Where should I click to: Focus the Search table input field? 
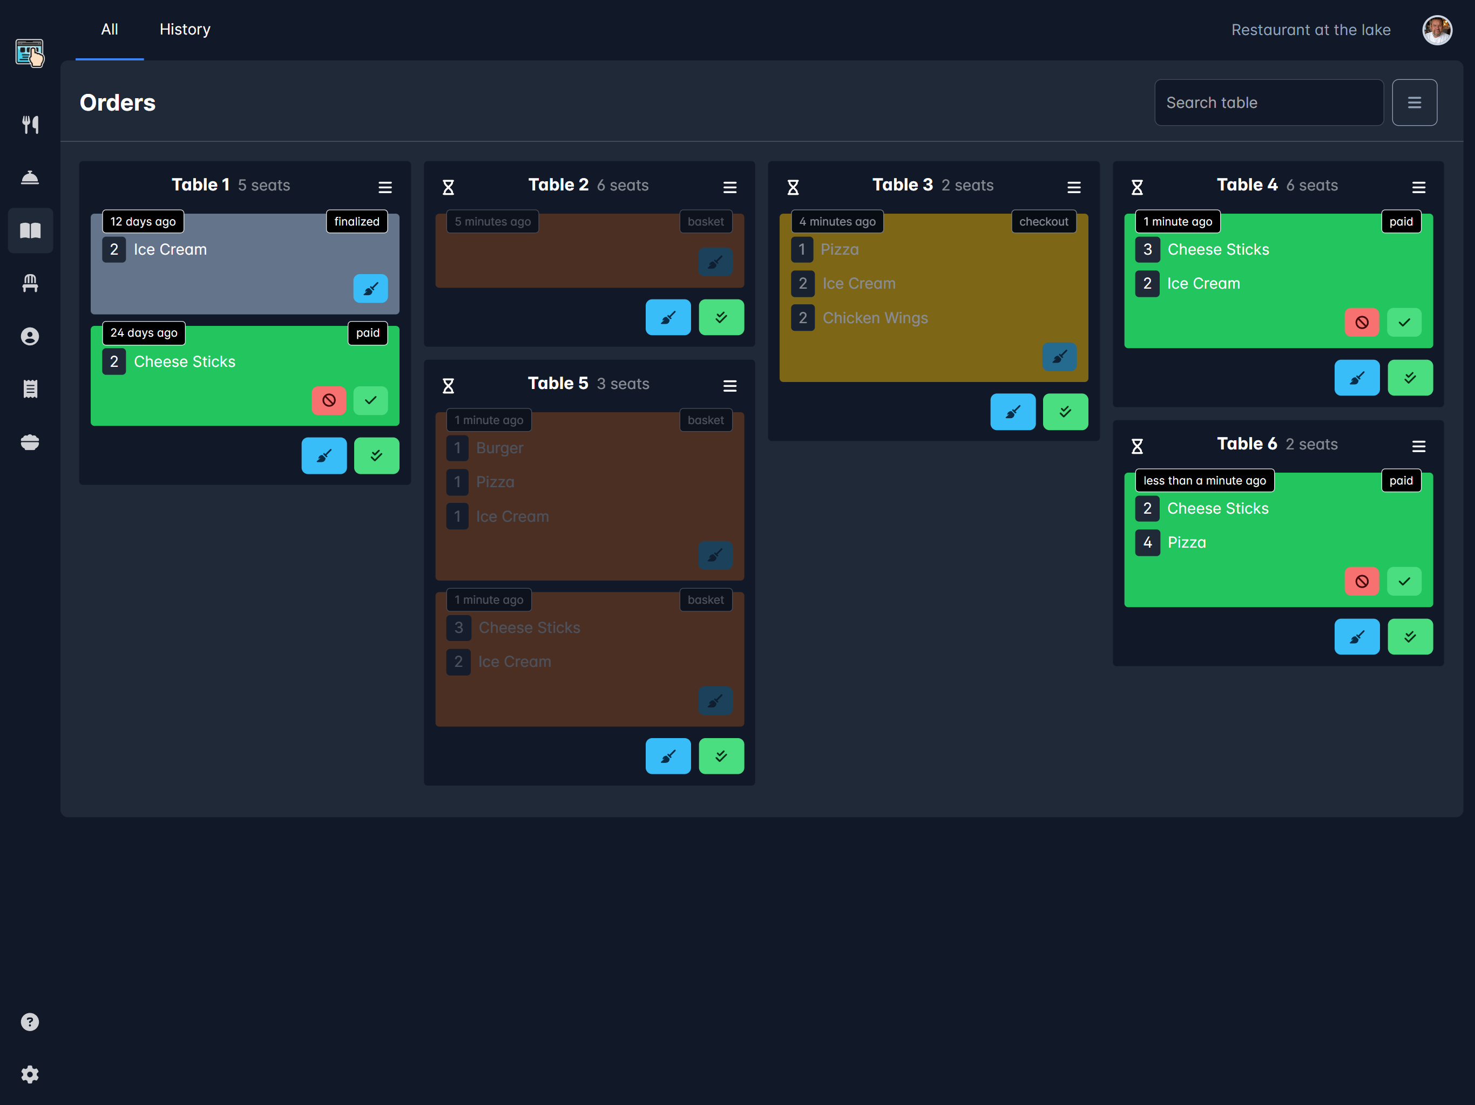tap(1269, 103)
